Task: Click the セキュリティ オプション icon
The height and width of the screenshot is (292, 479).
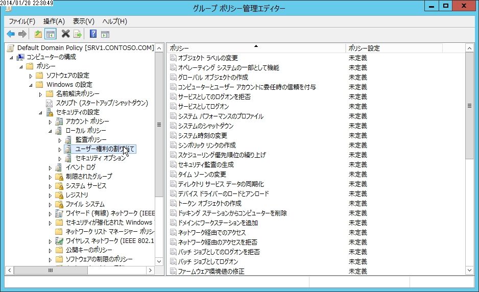Action: coord(69,158)
